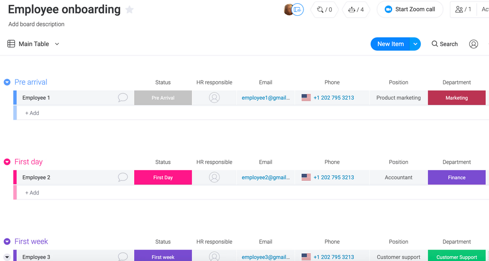Open the person filter icon
The width and height of the screenshot is (489, 261).
(473, 44)
